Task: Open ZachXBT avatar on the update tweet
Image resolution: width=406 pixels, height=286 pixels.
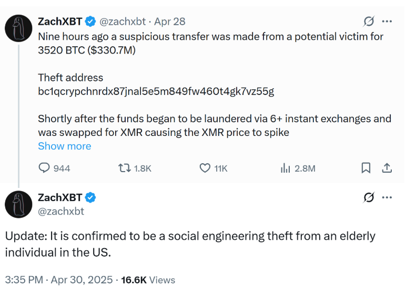Action: click(x=18, y=204)
